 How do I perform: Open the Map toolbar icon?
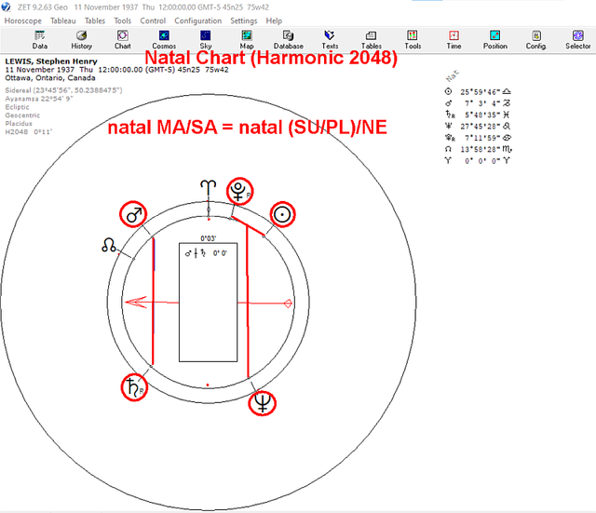tap(247, 40)
